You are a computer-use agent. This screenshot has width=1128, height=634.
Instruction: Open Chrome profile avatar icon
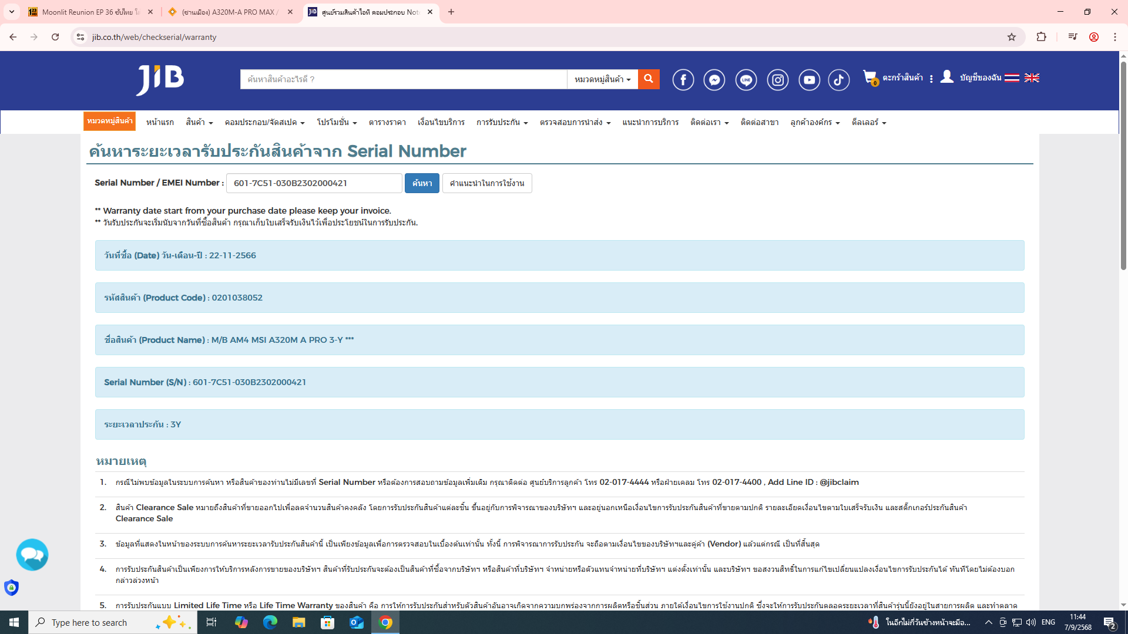pyautogui.click(x=1093, y=37)
